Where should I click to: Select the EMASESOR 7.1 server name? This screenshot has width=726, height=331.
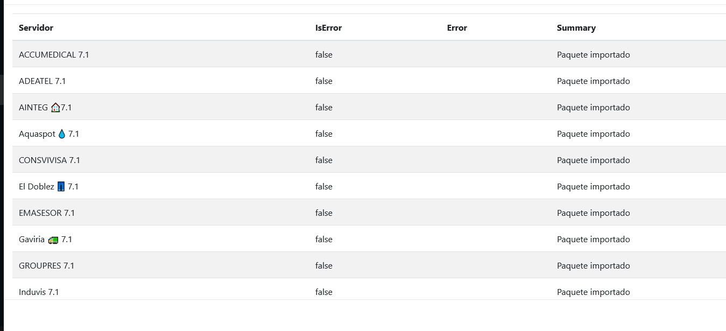[47, 213]
